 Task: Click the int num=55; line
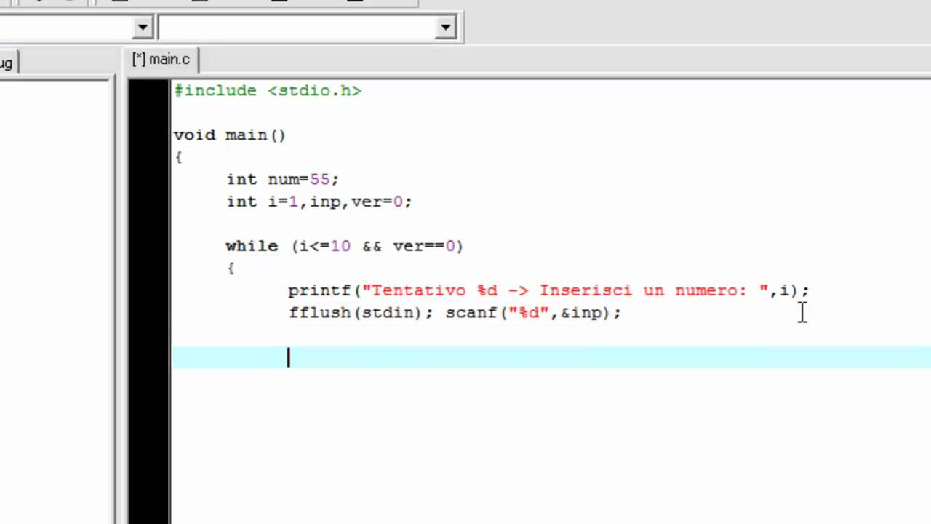pyautogui.click(x=283, y=180)
